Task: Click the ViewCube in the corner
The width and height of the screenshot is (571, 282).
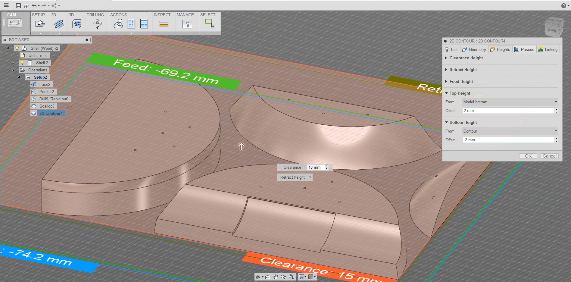Action: coord(554,27)
